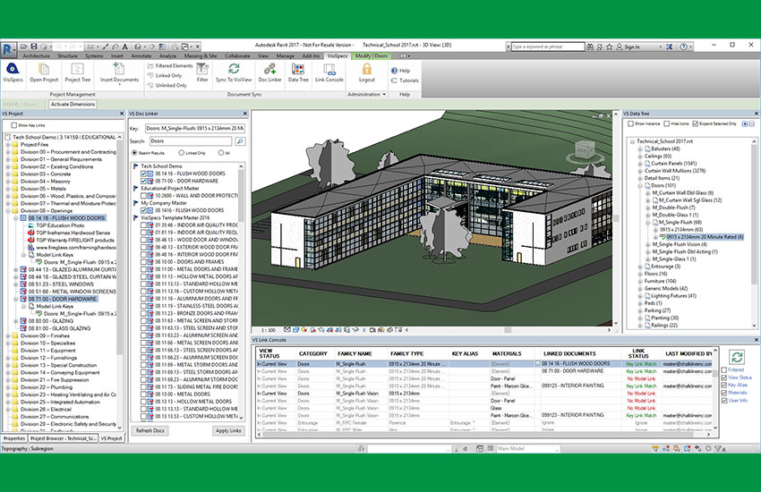
Task: Click the Filter funnel icon in ribbon
Action: click(203, 71)
